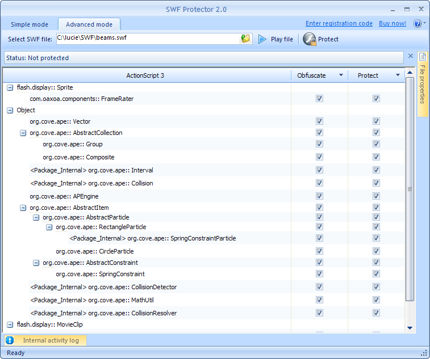Toggle Obfuscate for CollisionDetector row
This screenshot has width=430, height=359.
click(319, 287)
